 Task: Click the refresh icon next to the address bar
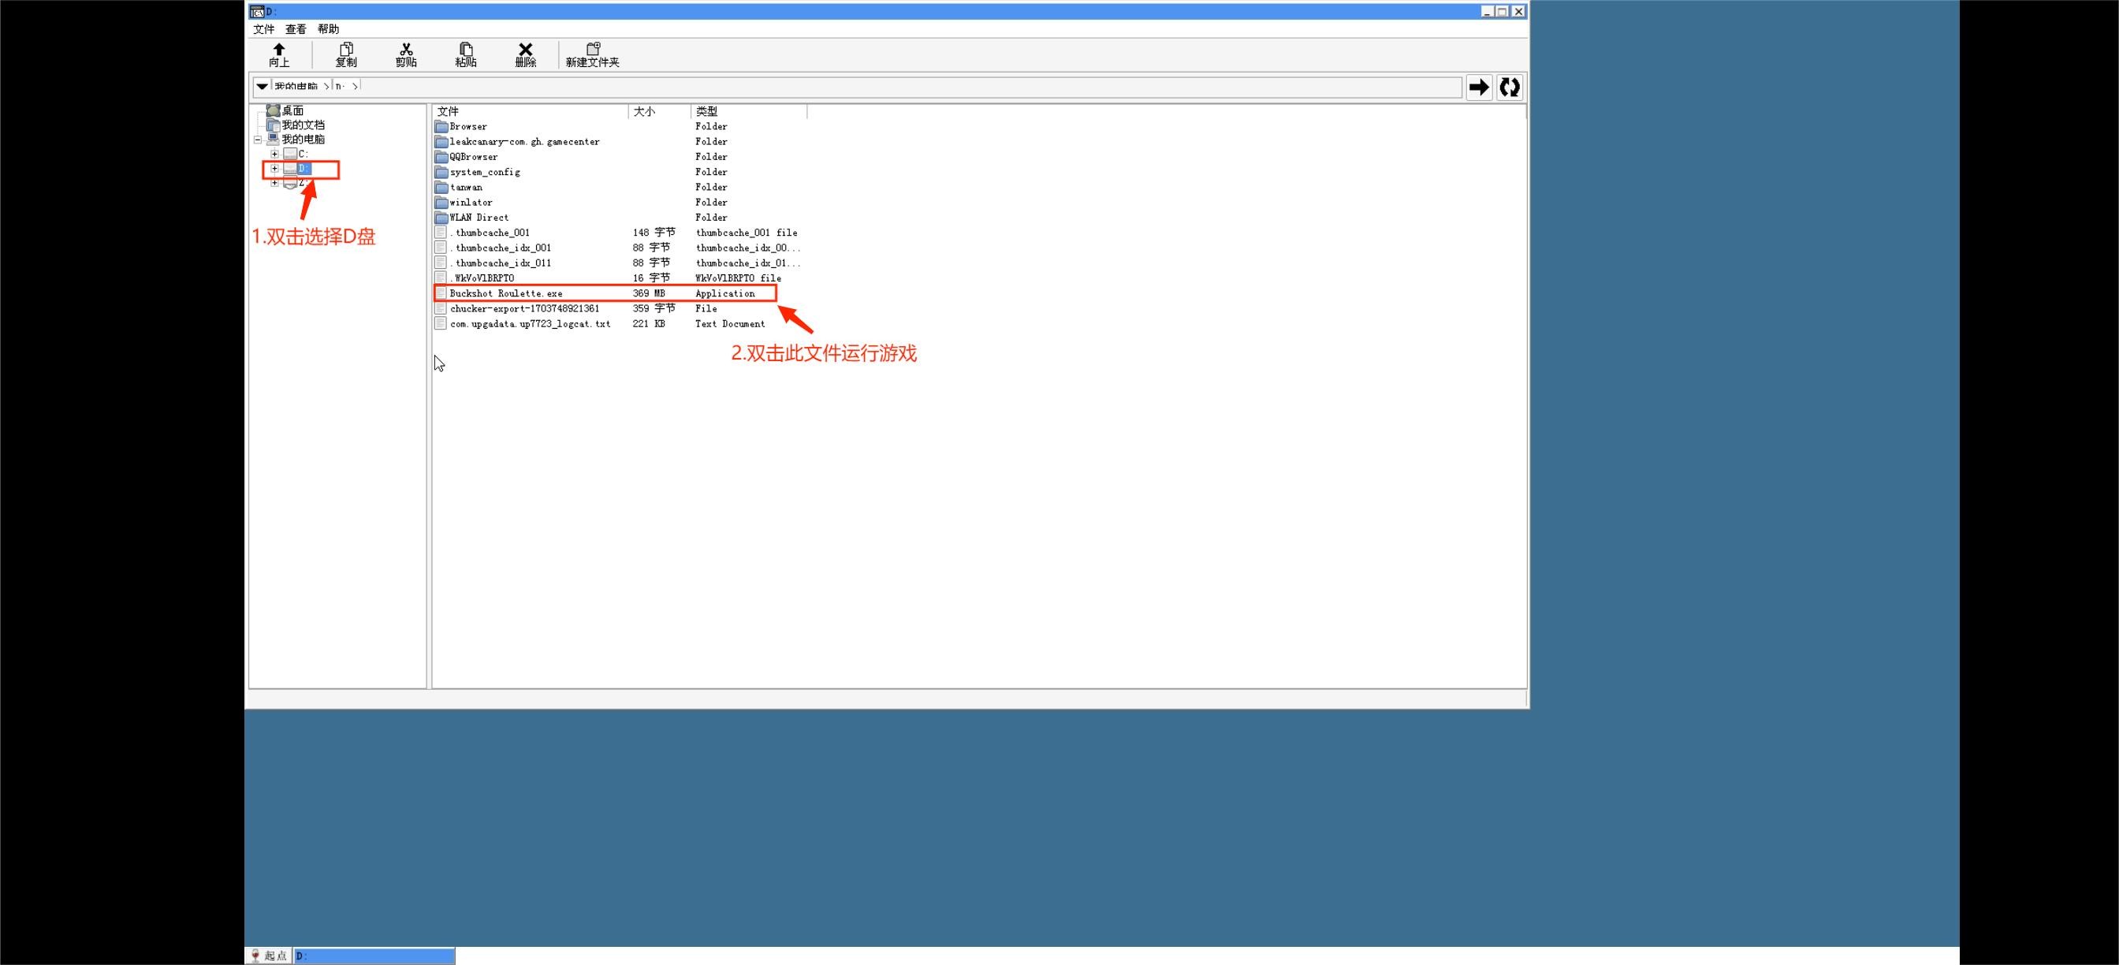pos(1510,88)
